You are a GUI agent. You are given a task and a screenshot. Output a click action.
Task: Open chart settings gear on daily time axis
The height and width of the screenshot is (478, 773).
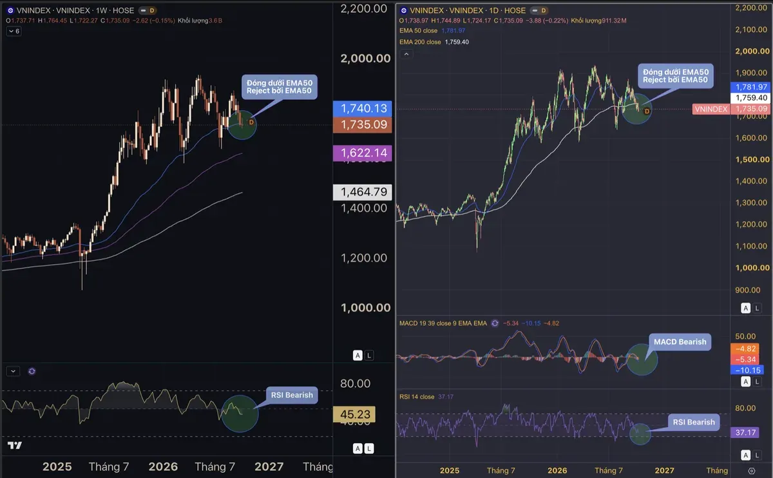pyautogui.click(x=752, y=472)
